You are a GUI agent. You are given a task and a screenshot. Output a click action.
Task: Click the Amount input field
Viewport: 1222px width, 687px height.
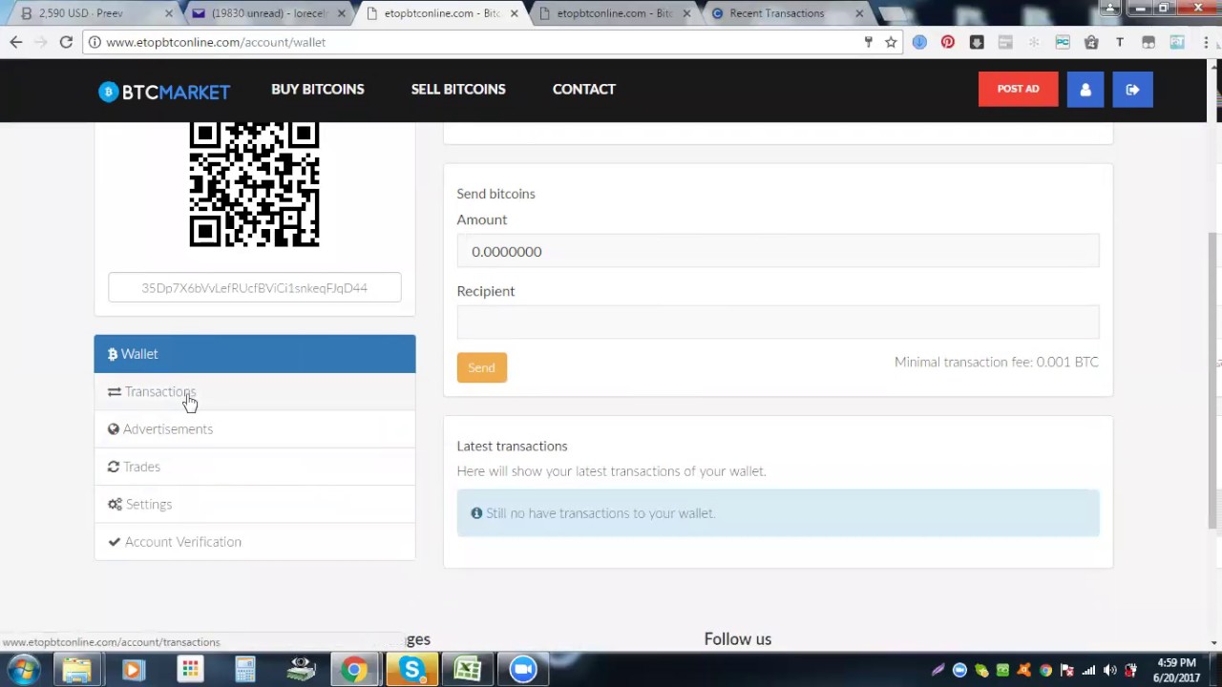click(778, 252)
